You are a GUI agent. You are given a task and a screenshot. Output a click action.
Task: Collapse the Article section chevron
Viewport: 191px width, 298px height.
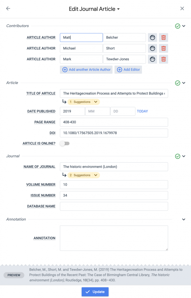coord(184,83)
